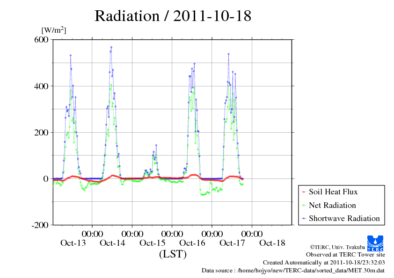Click the 600 y-axis tick label

(x=41, y=40)
